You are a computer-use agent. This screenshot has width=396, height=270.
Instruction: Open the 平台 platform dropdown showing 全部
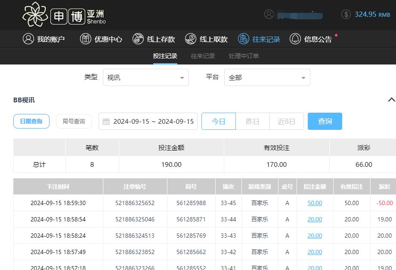(267, 77)
